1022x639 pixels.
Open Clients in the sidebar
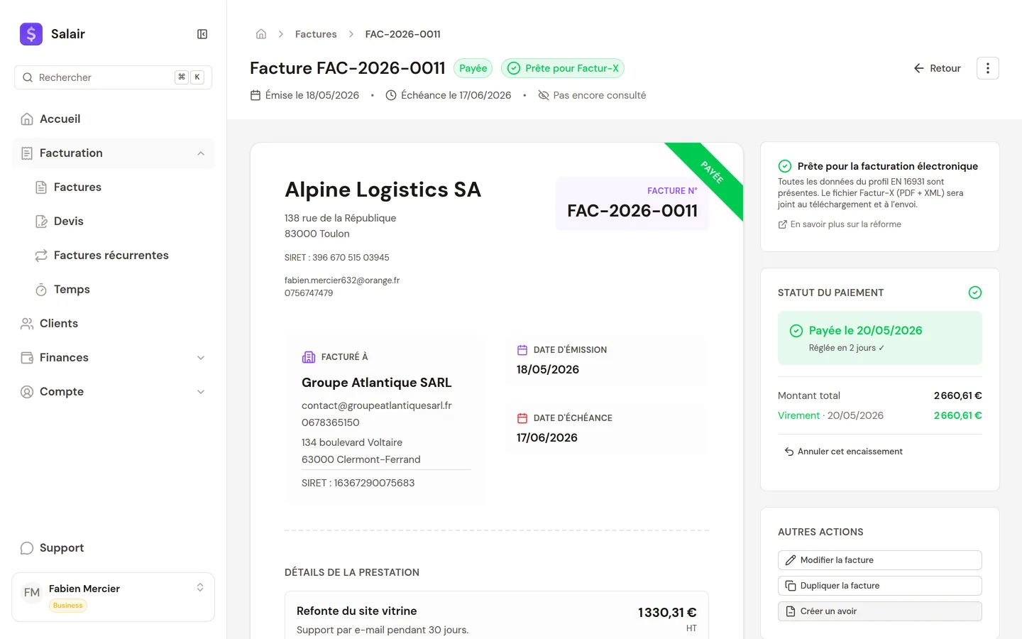[x=114, y=324]
